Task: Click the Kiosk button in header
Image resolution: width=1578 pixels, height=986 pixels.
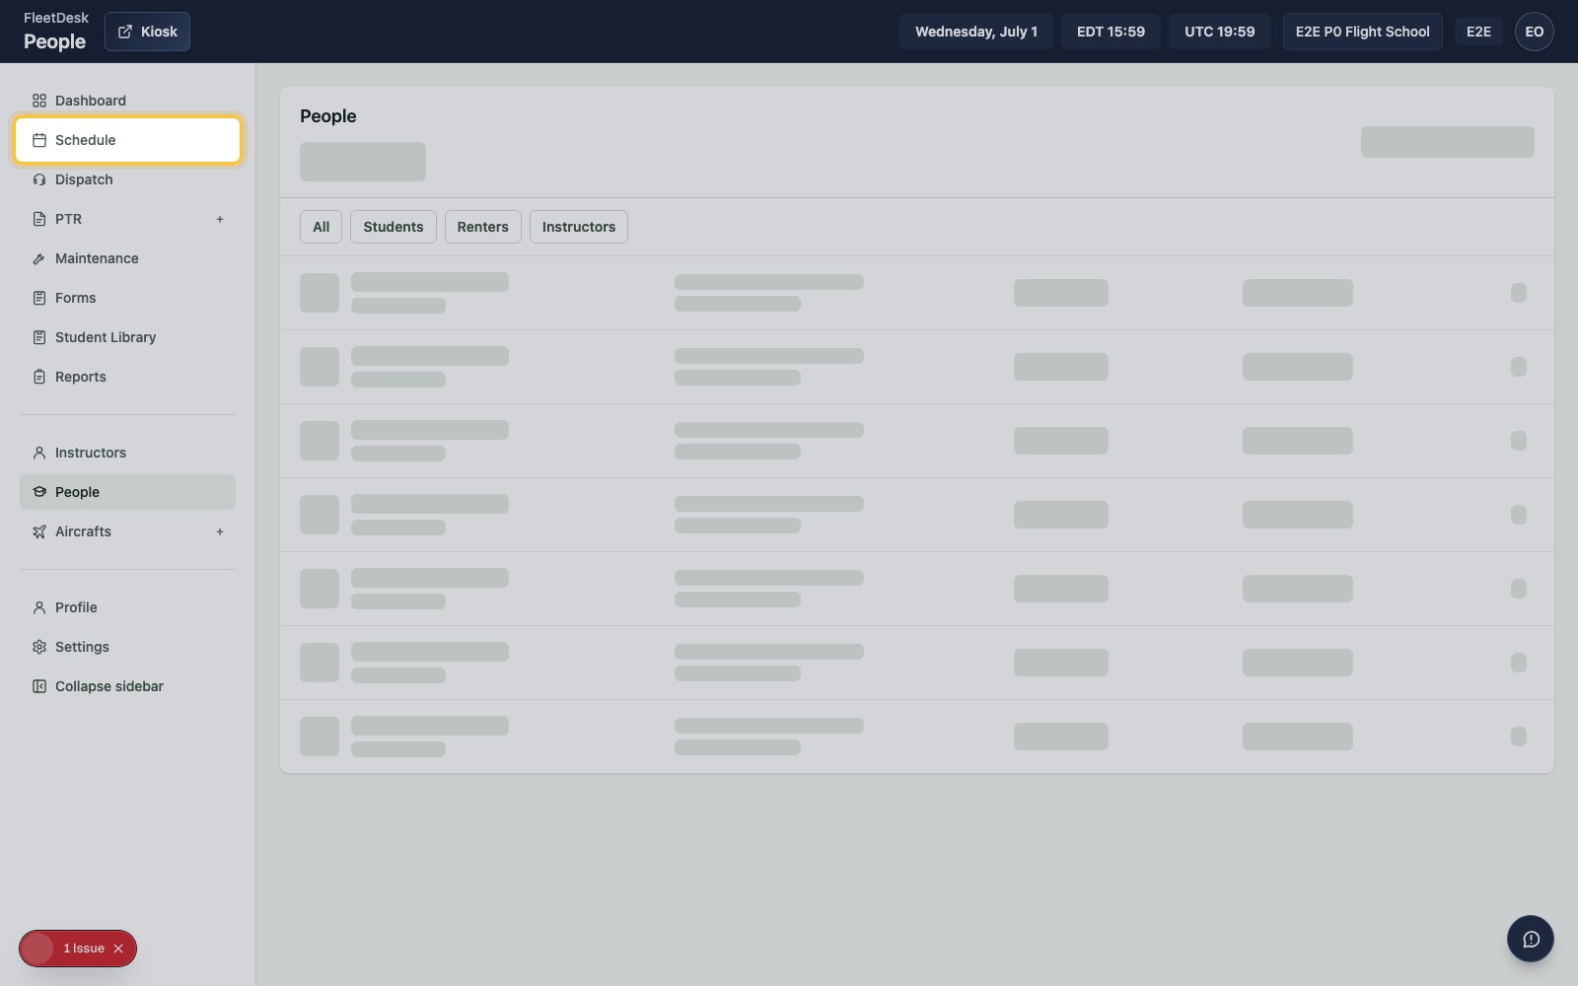Action: pos(147,32)
